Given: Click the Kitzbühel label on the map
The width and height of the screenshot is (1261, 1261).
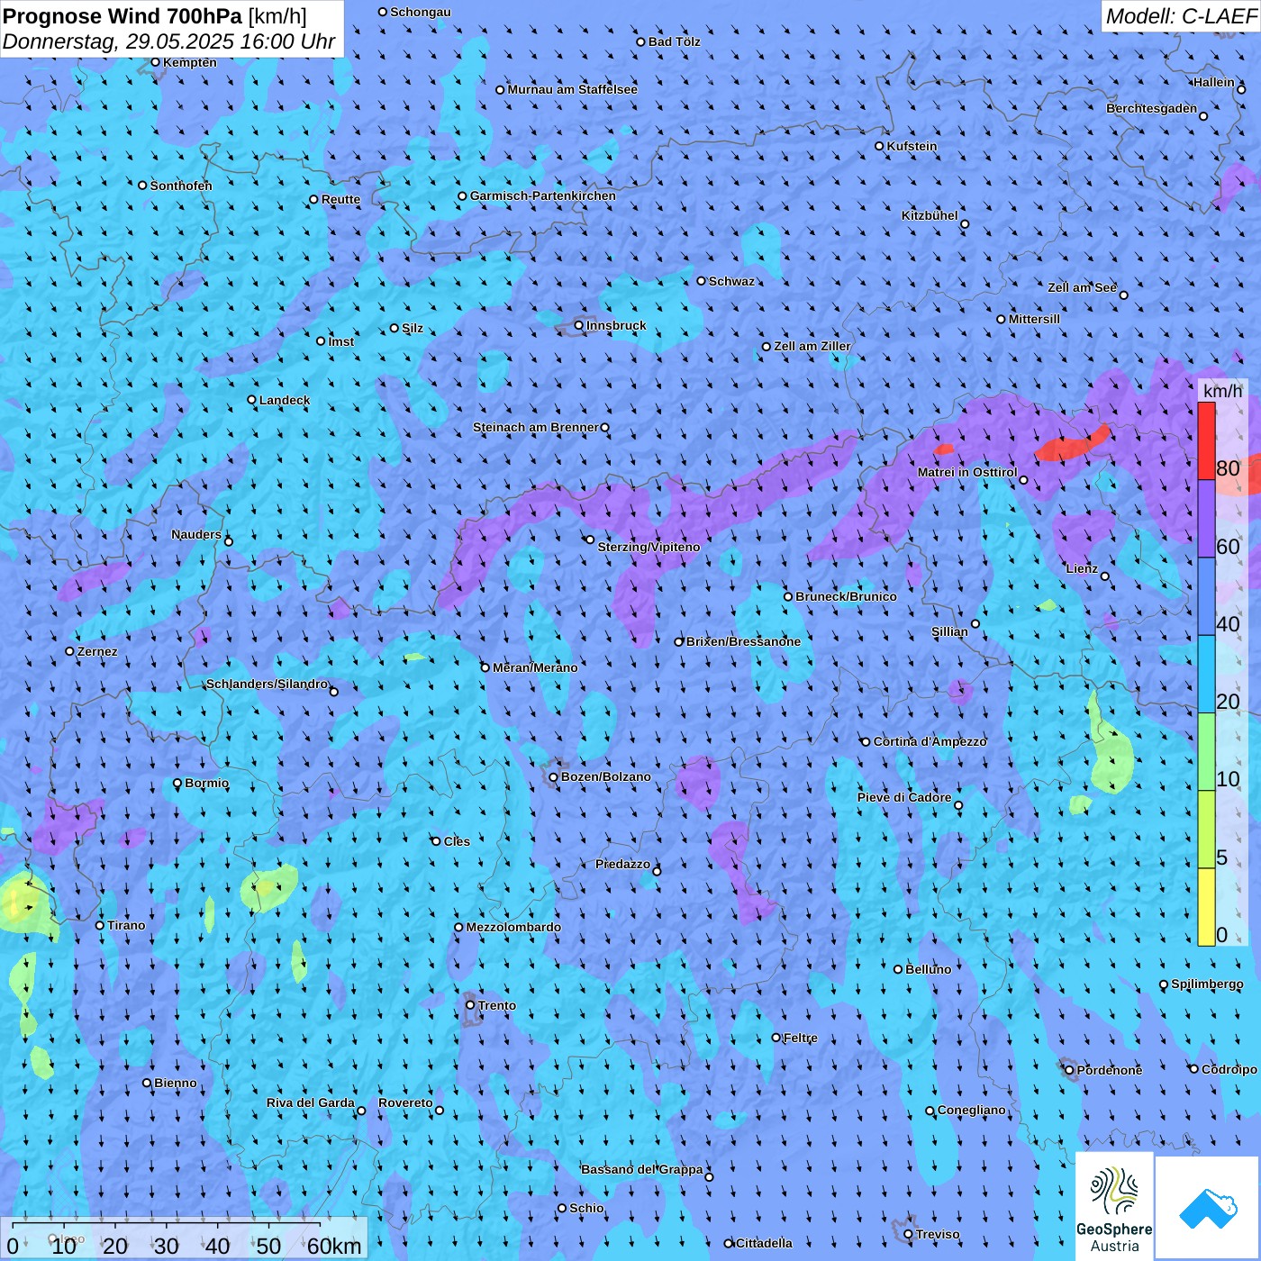Looking at the screenshot, I should [930, 215].
